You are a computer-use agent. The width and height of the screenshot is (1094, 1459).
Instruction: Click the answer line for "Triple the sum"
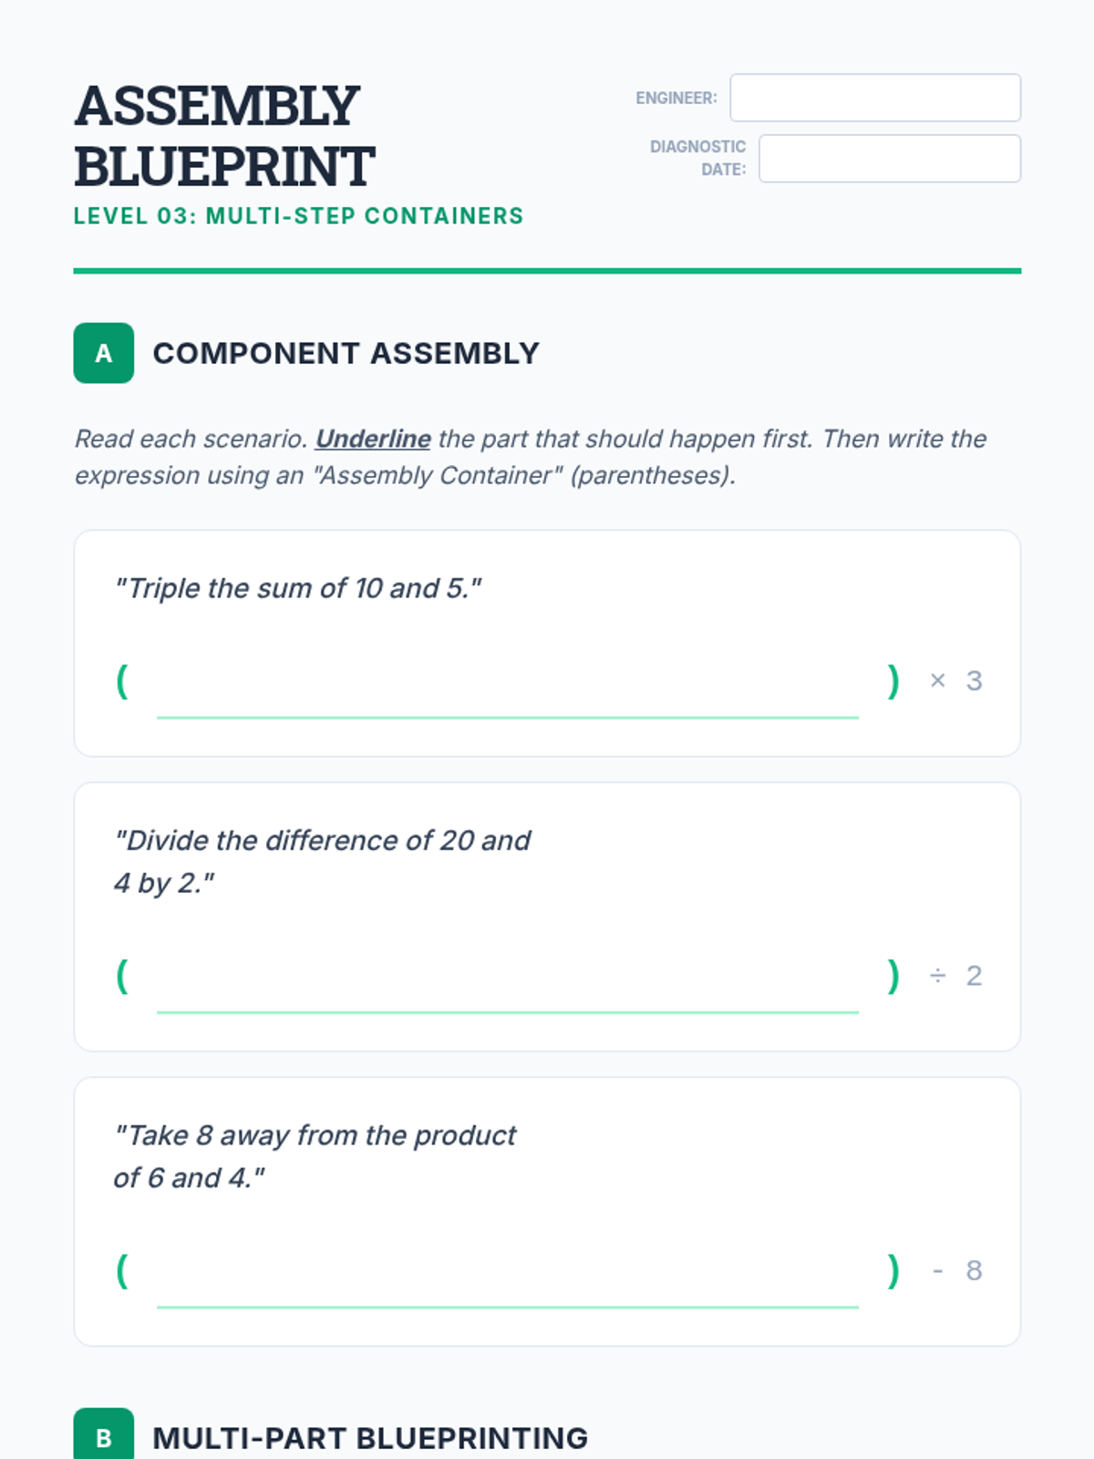(x=507, y=693)
